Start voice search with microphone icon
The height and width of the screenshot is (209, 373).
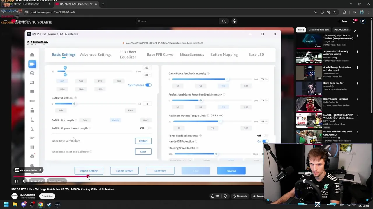click(x=234, y=21)
